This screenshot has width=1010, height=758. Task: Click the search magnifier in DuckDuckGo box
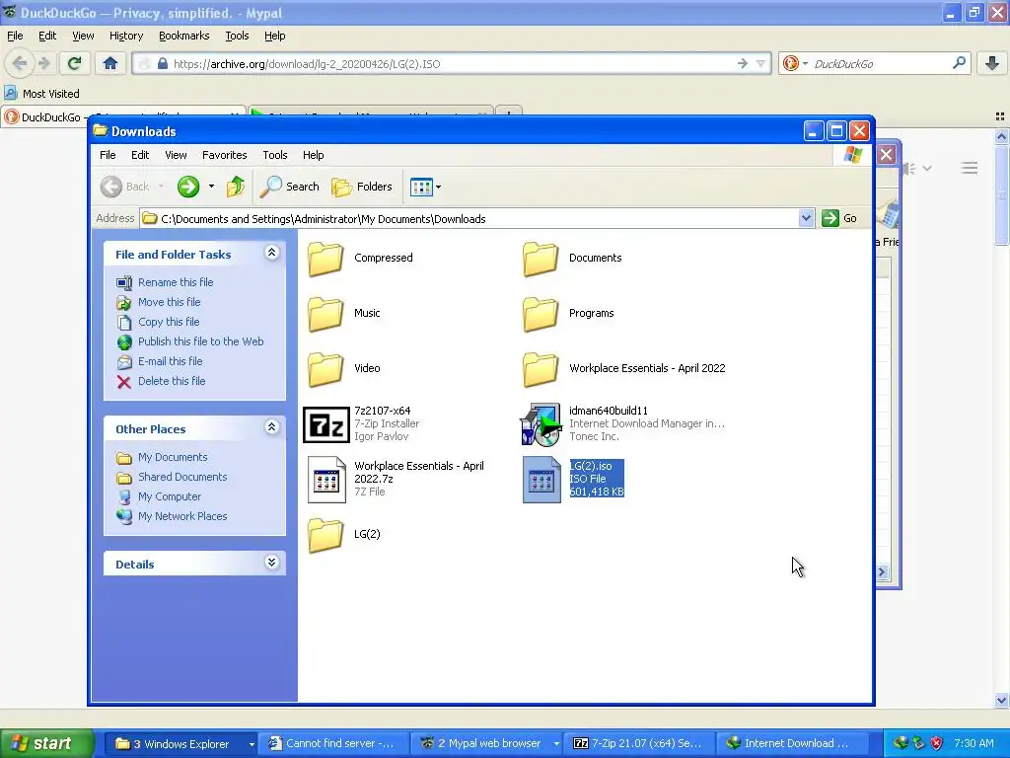pyautogui.click(x=959, y=63)
